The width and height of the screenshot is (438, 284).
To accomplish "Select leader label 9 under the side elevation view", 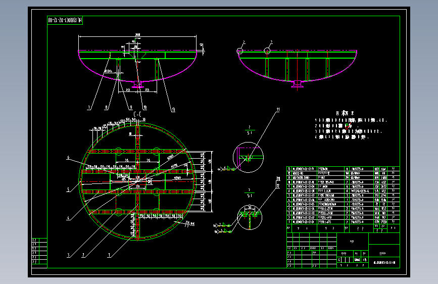I will (x=131, y=107).
